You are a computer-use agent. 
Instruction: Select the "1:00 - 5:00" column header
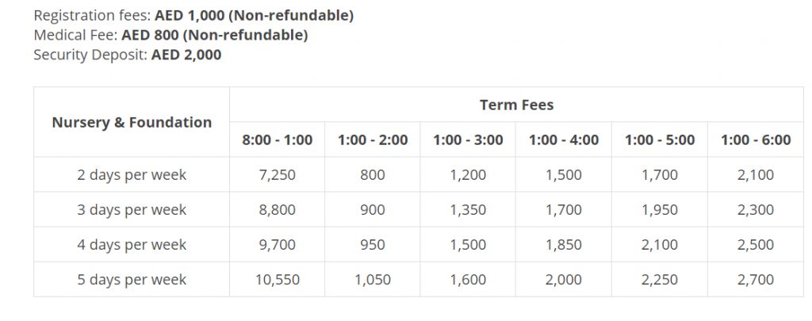click(x=660, y=140)
